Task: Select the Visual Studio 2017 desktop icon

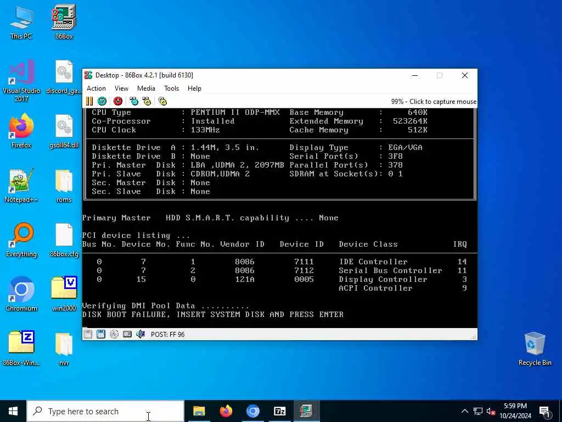Action: (x=21, y=81)
